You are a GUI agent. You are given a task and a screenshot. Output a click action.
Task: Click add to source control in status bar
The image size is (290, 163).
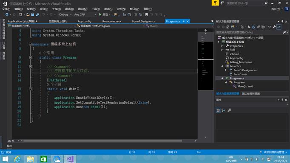274,152
